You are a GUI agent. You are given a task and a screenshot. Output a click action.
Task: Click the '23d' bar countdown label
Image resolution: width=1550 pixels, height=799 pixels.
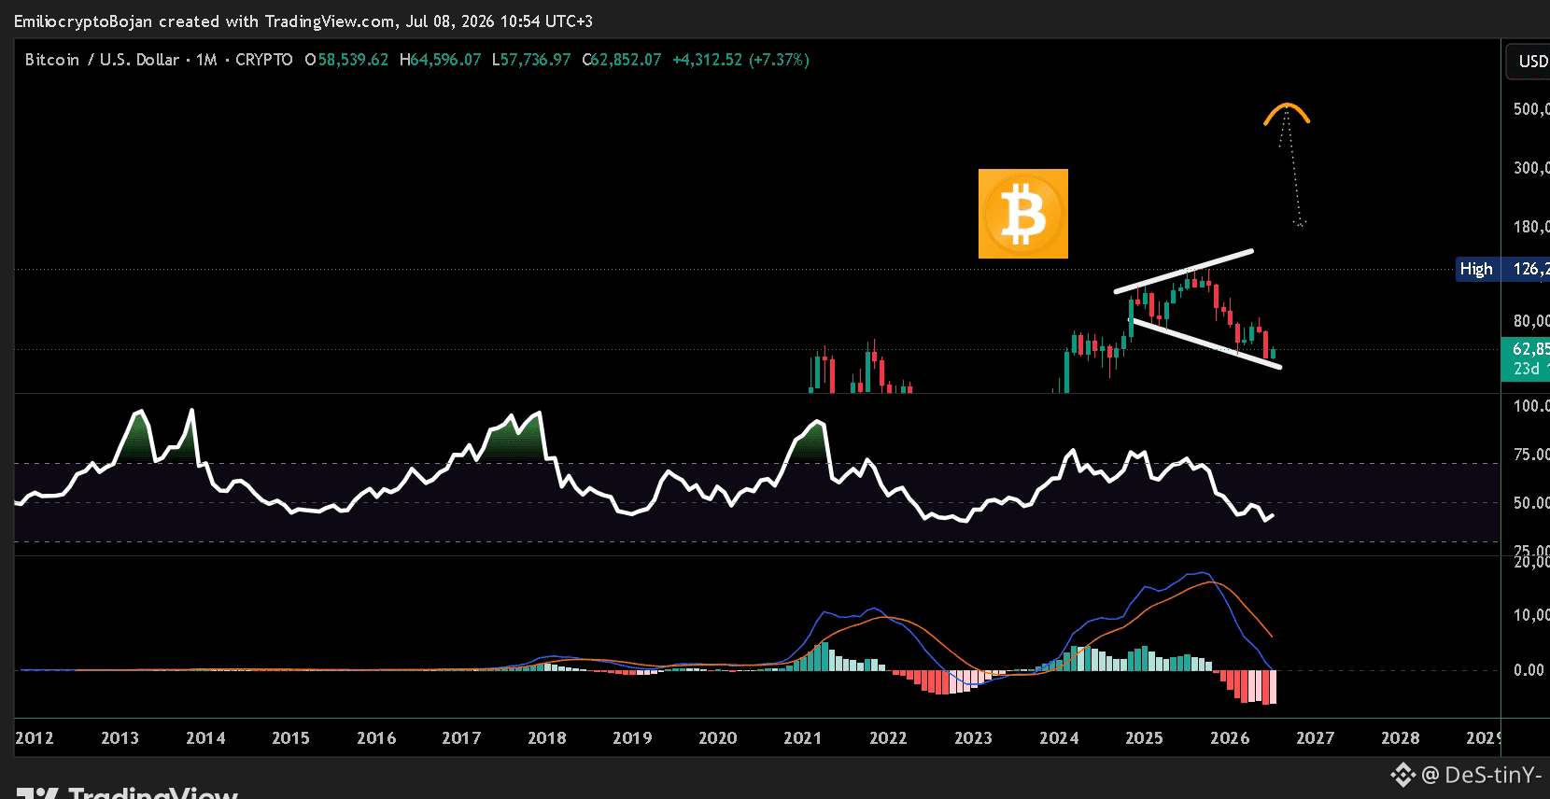[1526, 369]
